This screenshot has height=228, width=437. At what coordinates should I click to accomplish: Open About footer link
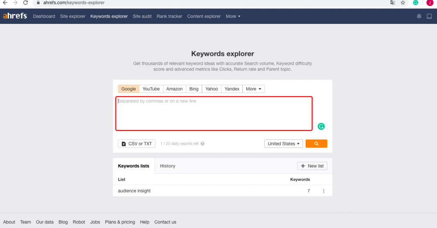click(x=9, y=222)
